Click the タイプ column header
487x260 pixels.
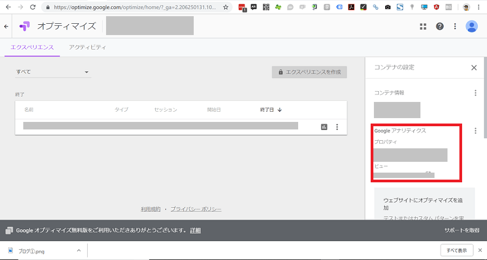pyautogui.click(x=121, y=110)
